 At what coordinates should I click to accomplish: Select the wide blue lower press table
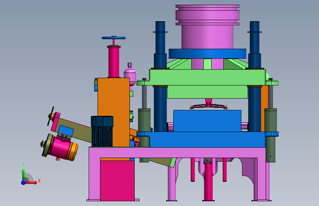point(207,140)
